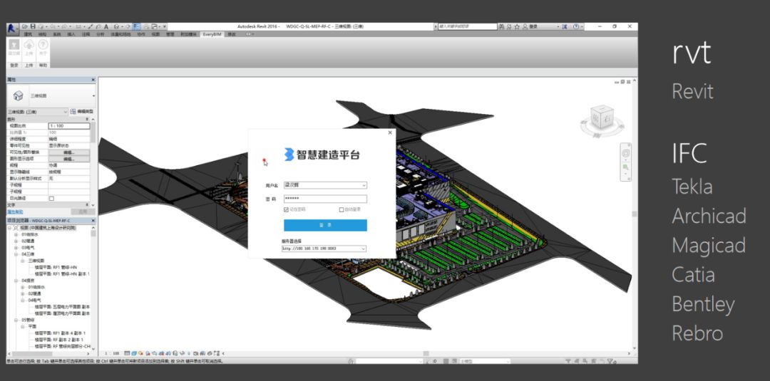The image size is (770, 381).
Task: Click the Thin Lines icon in quick access toolbar
Action: point(136,26)
